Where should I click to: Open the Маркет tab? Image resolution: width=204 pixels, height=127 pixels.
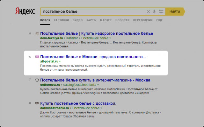(106, 20)
